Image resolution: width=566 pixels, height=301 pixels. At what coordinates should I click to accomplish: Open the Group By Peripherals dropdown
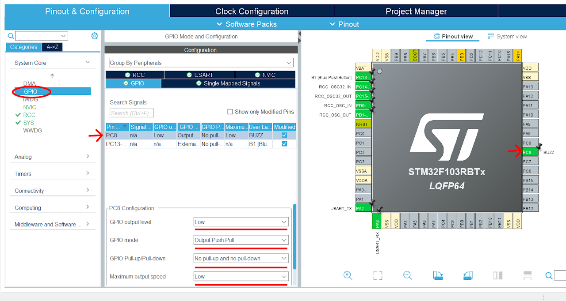(x=201, y=63)
